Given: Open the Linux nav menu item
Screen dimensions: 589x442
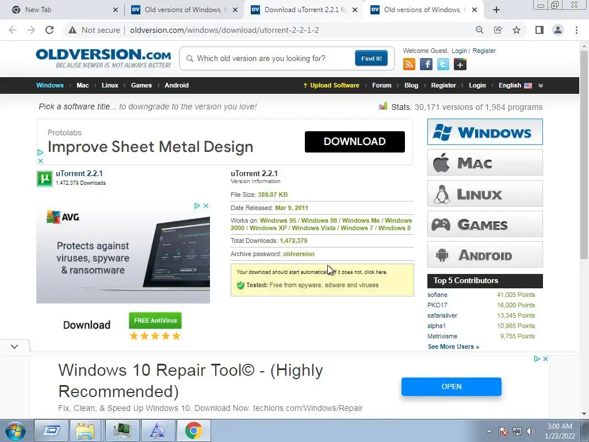Looking at the screenshot, I should pos(110,85).
